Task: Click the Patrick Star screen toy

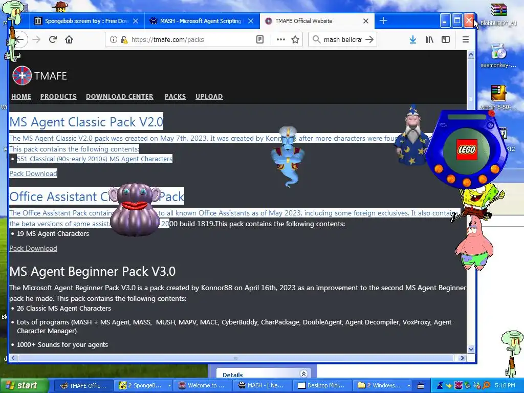Action: [474, 243]
